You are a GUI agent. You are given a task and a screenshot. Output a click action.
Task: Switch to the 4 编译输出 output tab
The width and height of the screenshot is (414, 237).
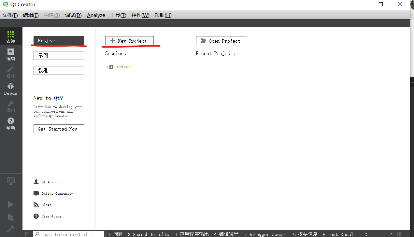226,234
